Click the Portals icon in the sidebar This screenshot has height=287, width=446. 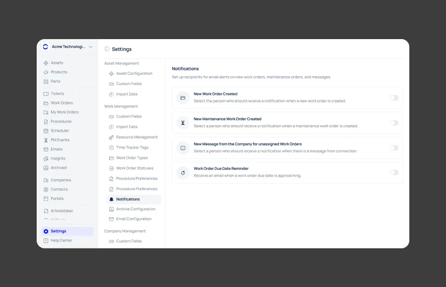(x=46, y=198)
